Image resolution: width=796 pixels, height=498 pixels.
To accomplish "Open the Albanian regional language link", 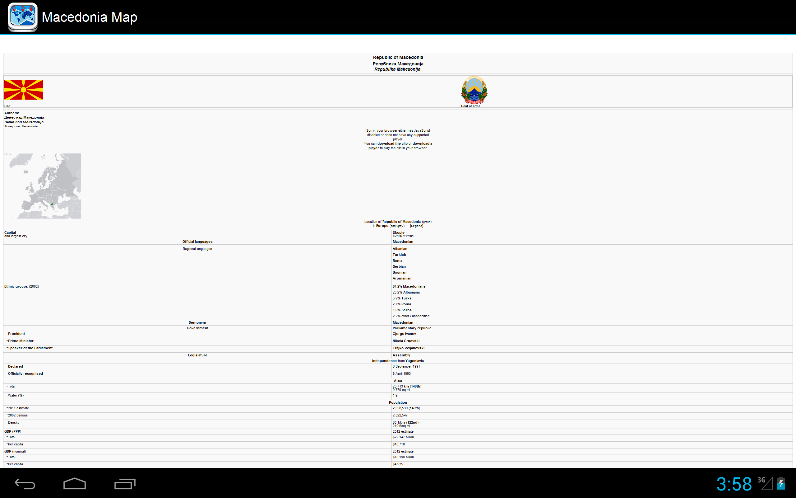I will 400,249.
